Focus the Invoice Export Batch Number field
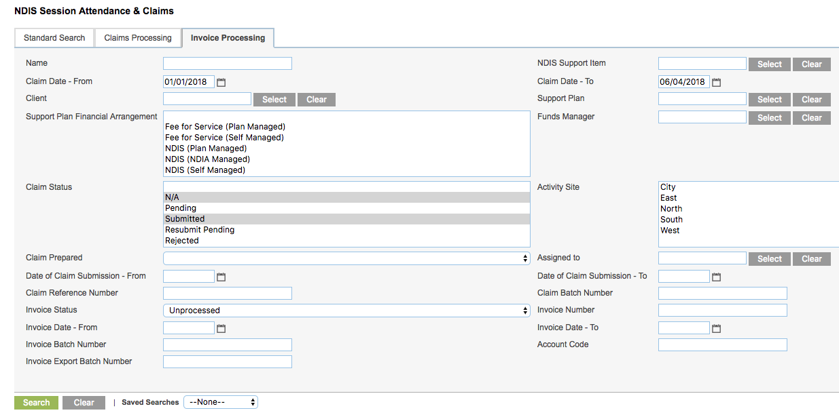Screen dimensions: 839x417 click(228, 362)
